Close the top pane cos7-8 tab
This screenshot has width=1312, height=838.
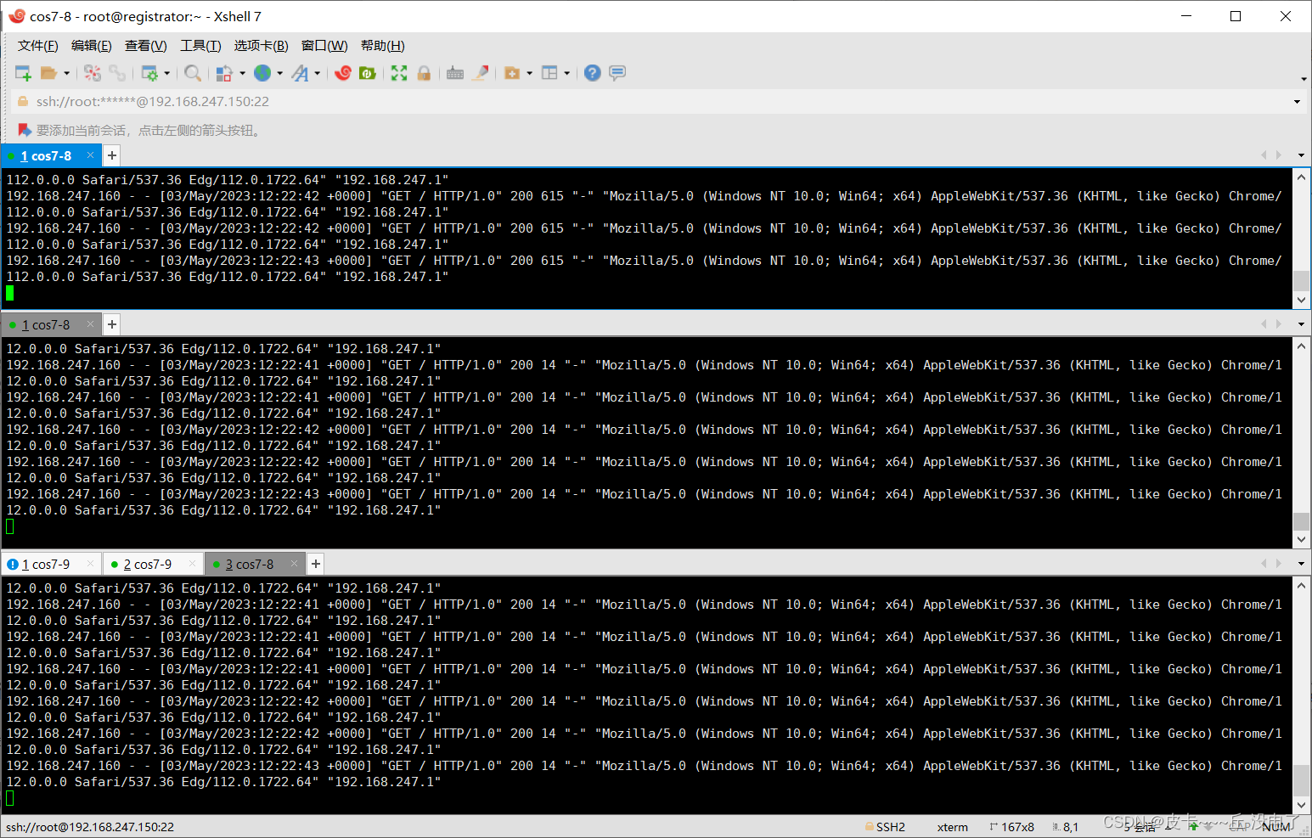point(90,155)
